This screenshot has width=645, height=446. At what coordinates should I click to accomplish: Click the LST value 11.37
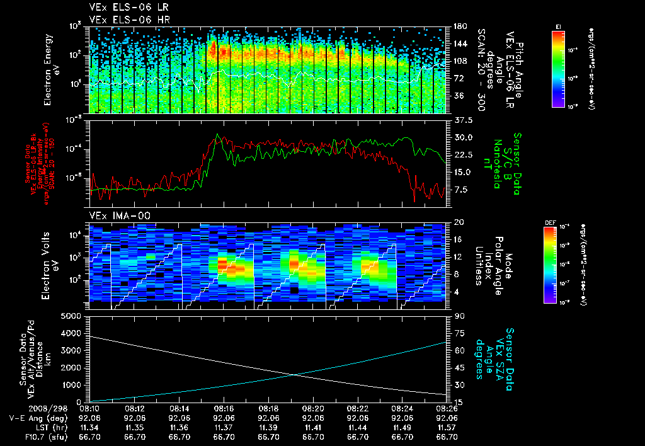coord(224,428)
